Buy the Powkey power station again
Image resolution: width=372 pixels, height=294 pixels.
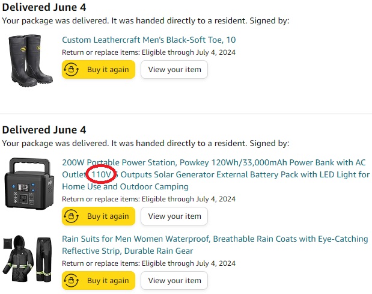coord(99,216)
